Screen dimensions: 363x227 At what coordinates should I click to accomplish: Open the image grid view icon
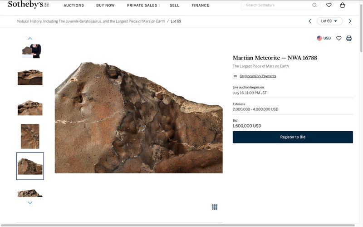pyautogui.click(x=215, y=207)
